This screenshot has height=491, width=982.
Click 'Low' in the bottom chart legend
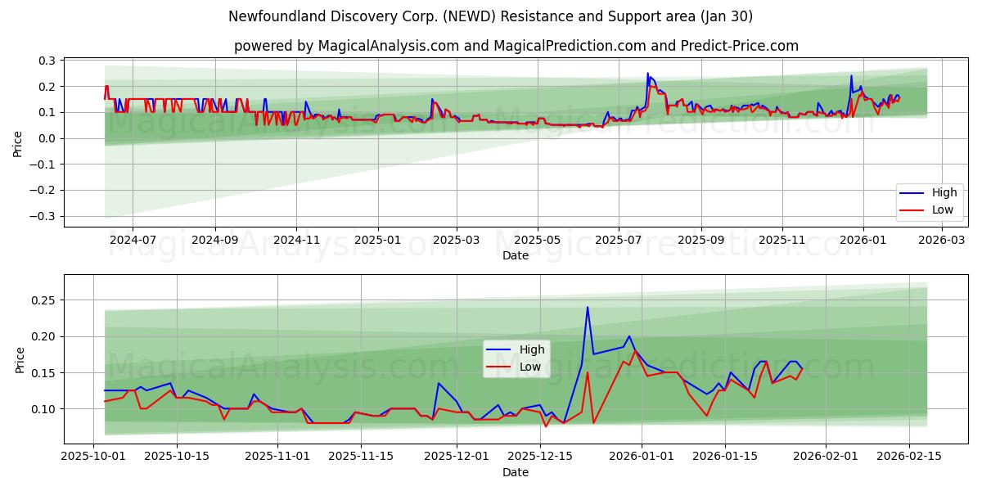[530, 367]
